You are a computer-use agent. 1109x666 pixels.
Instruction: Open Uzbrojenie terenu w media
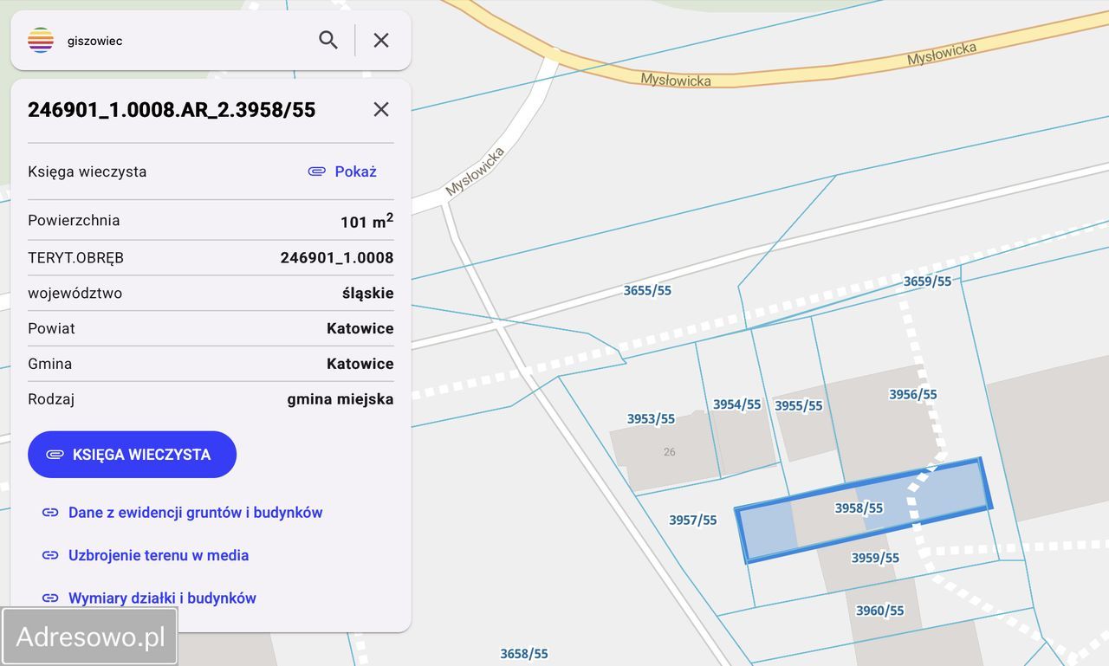[x=159, y=555]
